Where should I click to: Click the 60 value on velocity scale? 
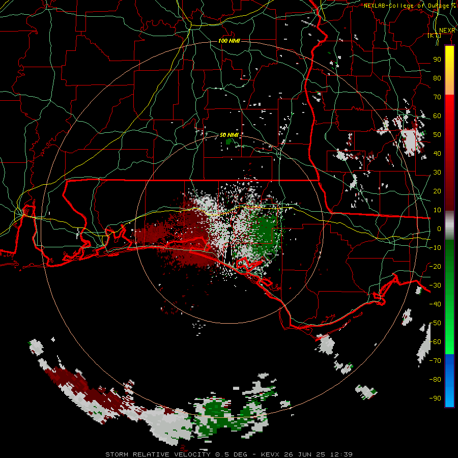tap(437, 116)
